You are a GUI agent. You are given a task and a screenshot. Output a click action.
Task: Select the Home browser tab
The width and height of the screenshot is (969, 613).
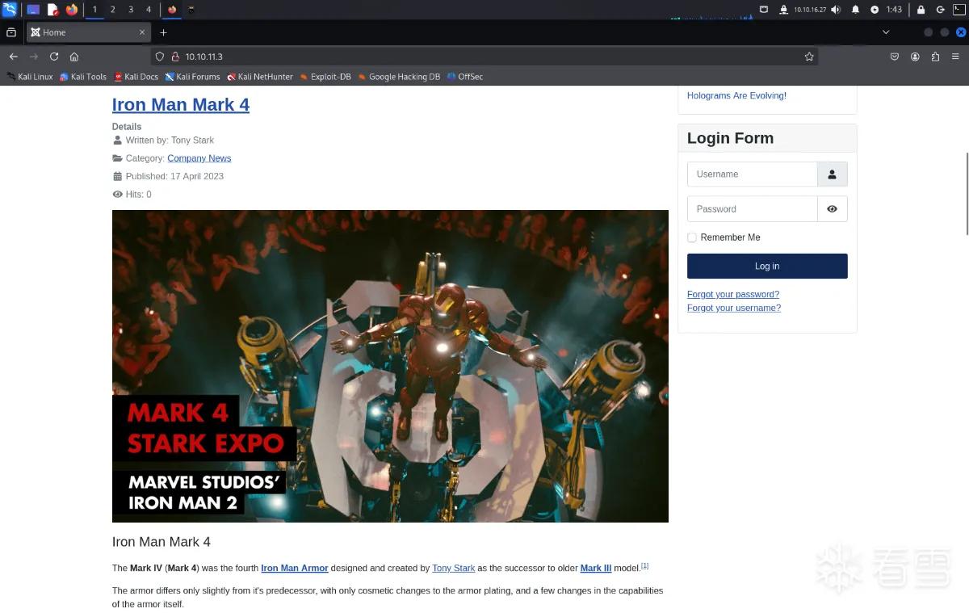pos(87,32)
